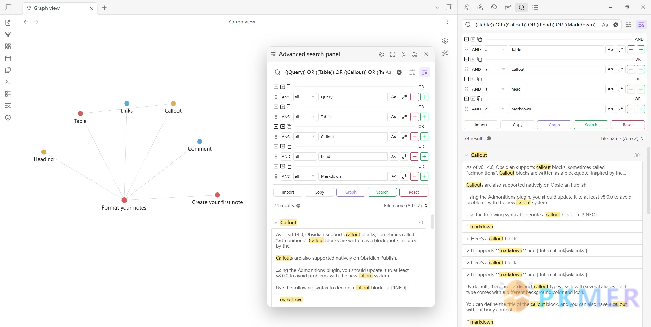
Task: Collapse the Callout results group in the sidebar
Action: [466, 155]
